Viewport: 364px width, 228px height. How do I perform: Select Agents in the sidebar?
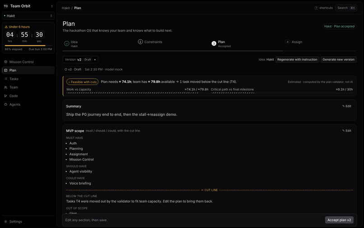click(x=28, y=104)
